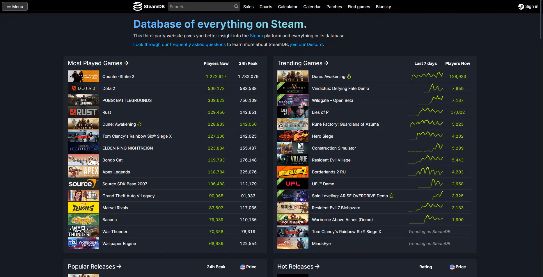
Task: Open the Calculator navigation item
Action: [x=288, y=7]
